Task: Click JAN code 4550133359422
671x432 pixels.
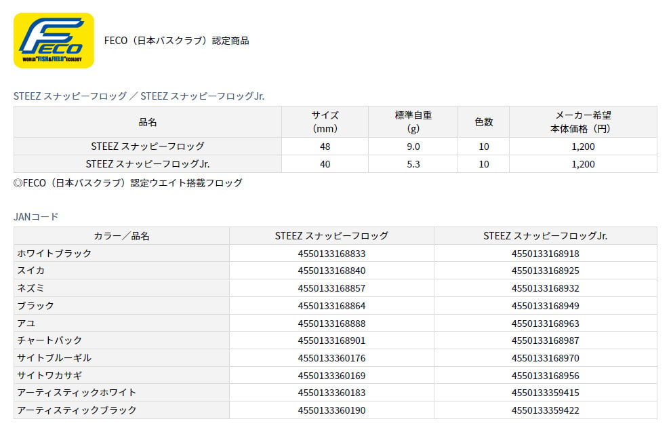Action: [545, 410]
